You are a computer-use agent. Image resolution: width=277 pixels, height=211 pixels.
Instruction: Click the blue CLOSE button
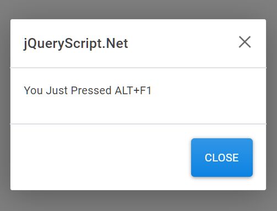[x=222, y=158]
